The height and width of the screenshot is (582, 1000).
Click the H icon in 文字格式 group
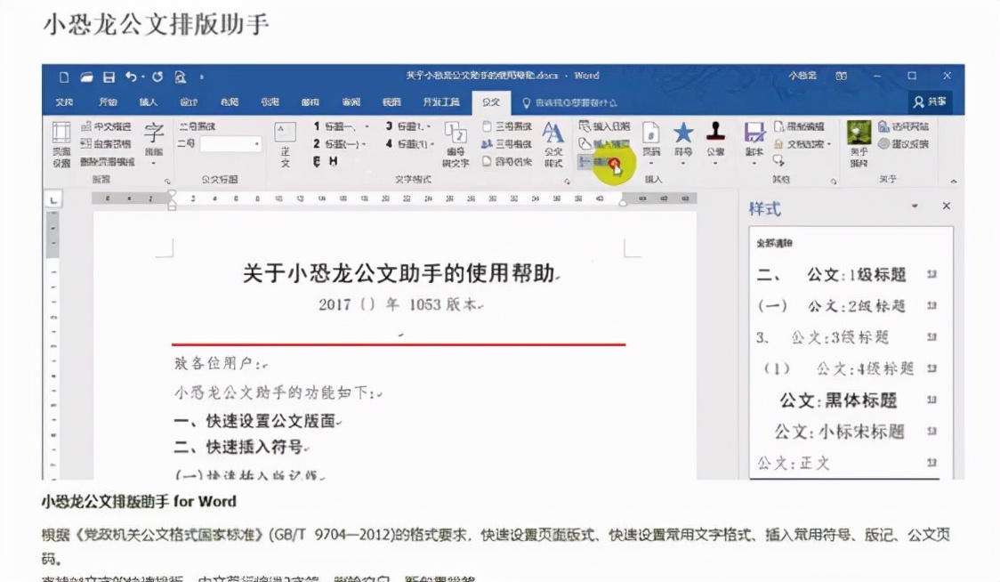pos(333,161)
